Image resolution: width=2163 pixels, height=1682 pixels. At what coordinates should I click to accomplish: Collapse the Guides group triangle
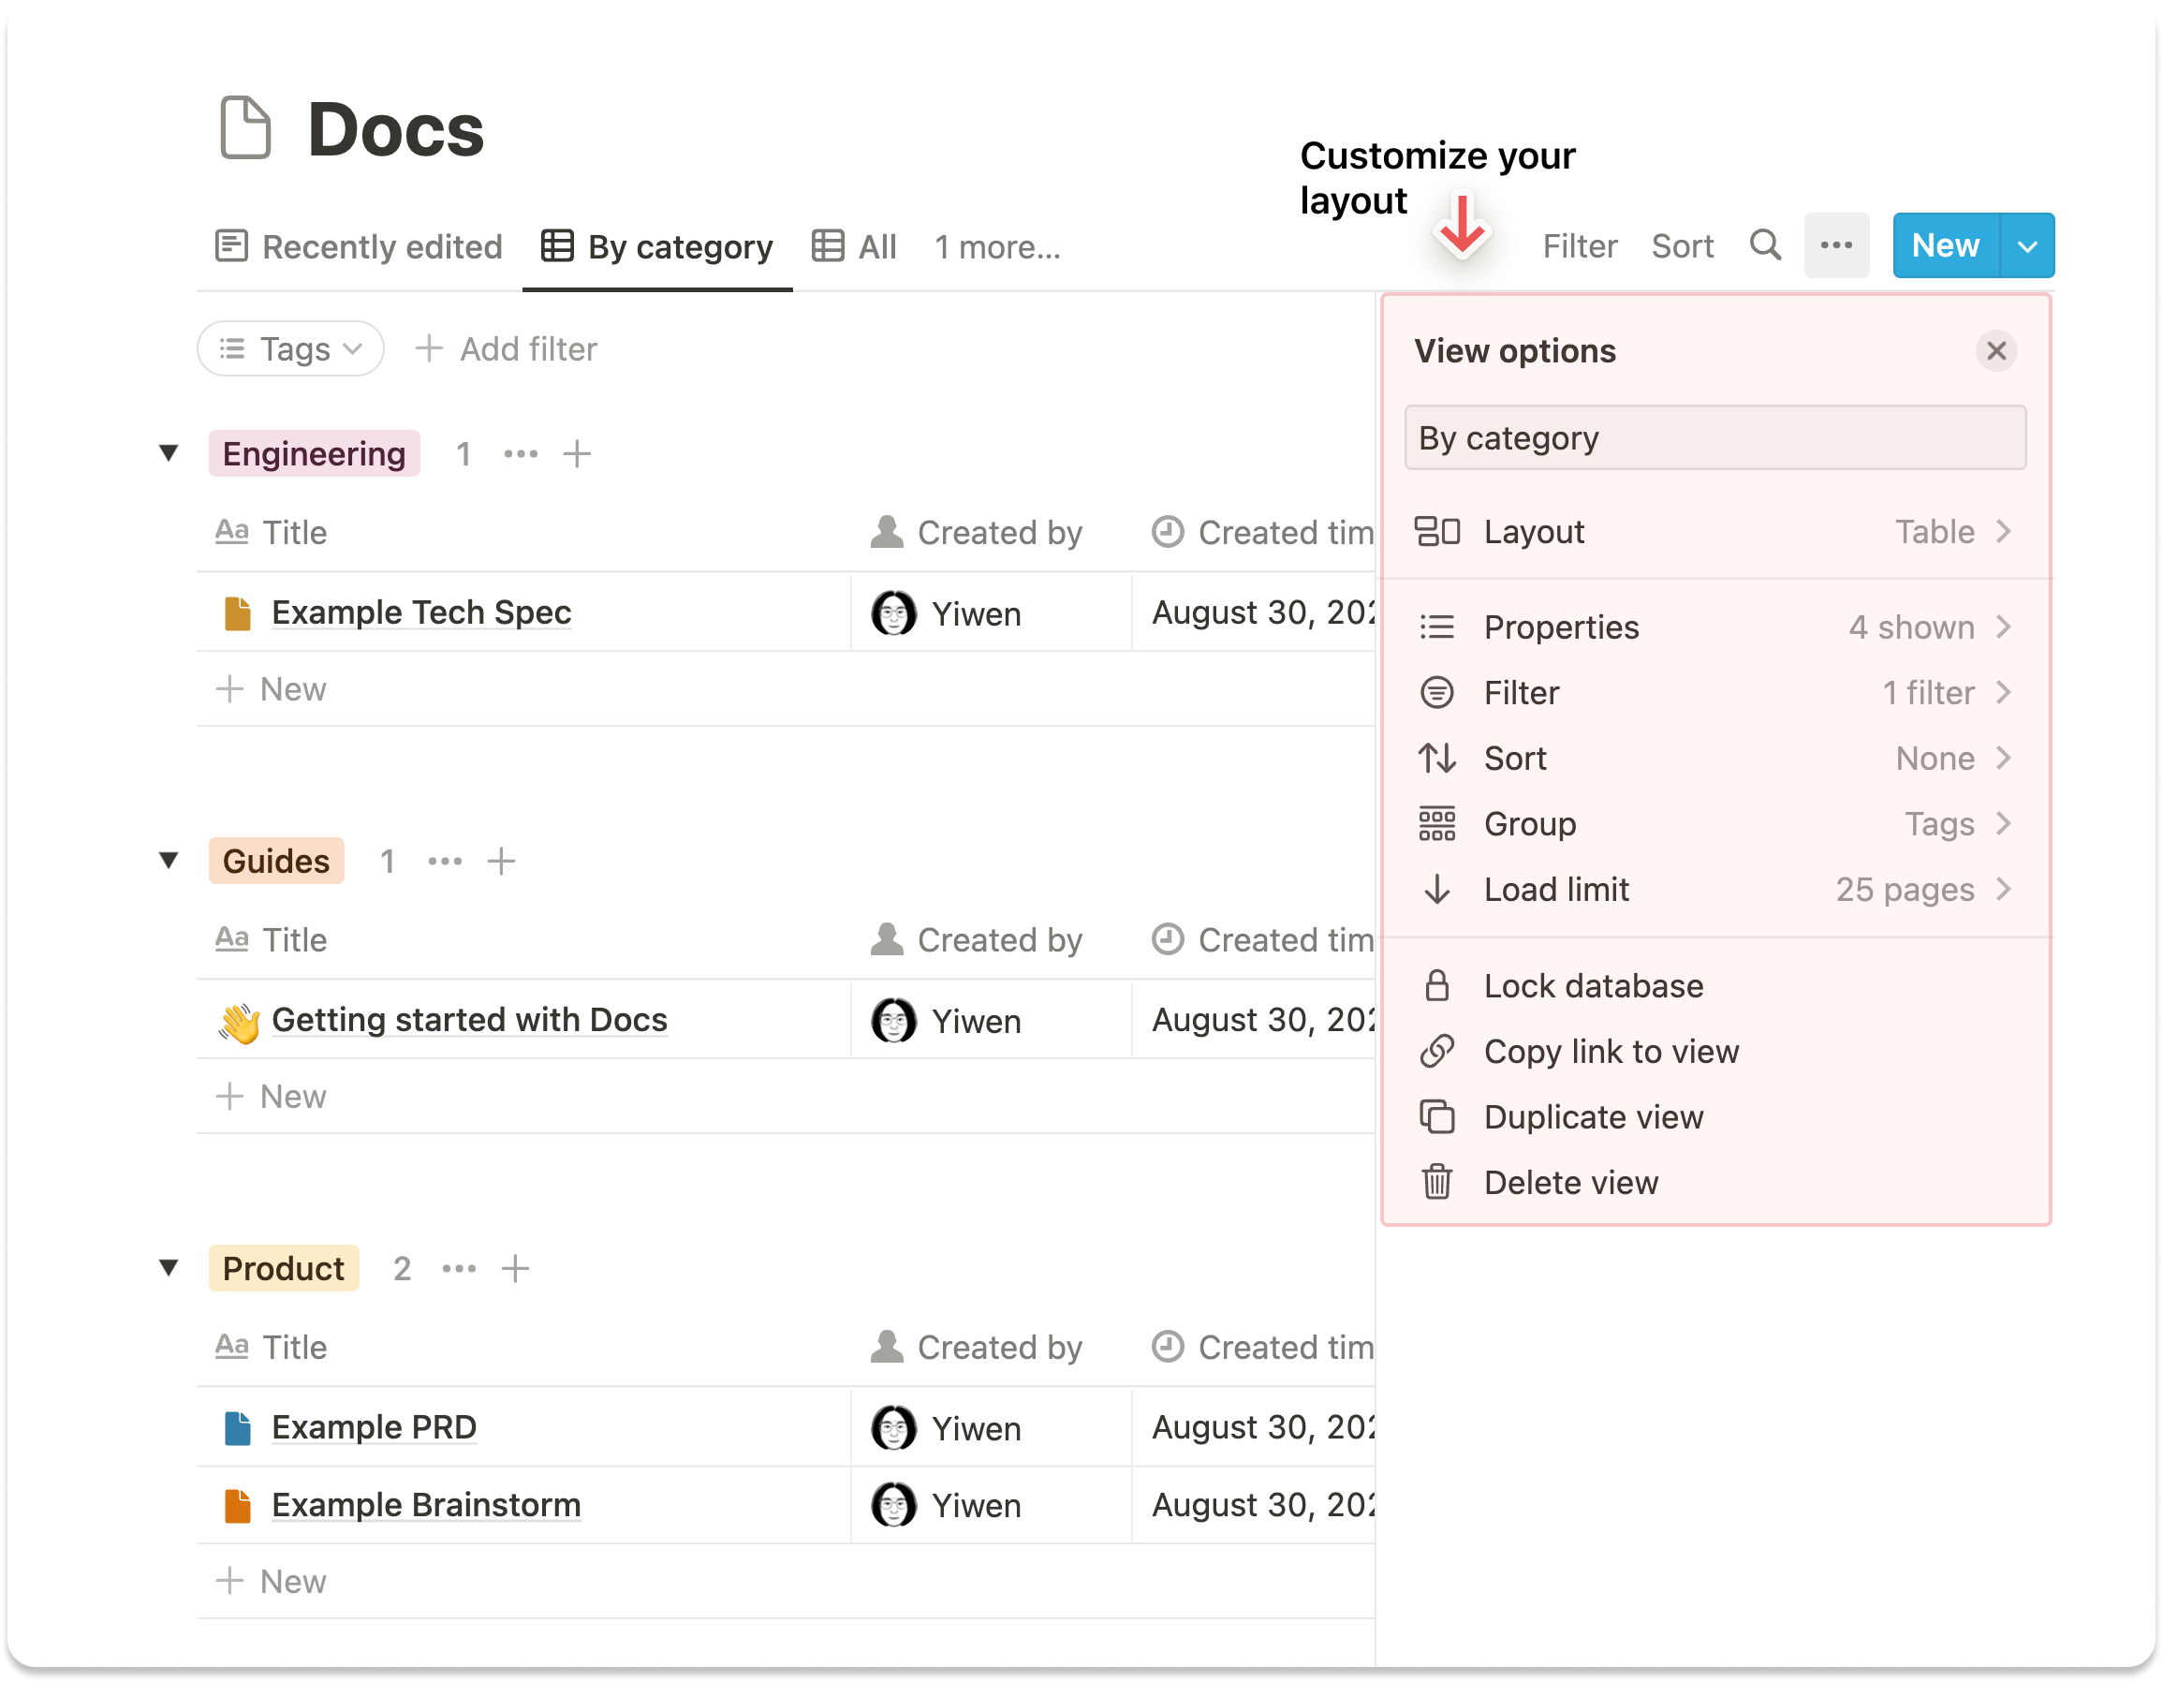point(169,860)
